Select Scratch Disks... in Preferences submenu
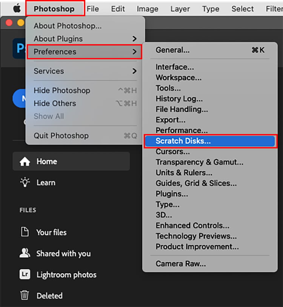This screenshot has height=307, width=283. point(210,141)
